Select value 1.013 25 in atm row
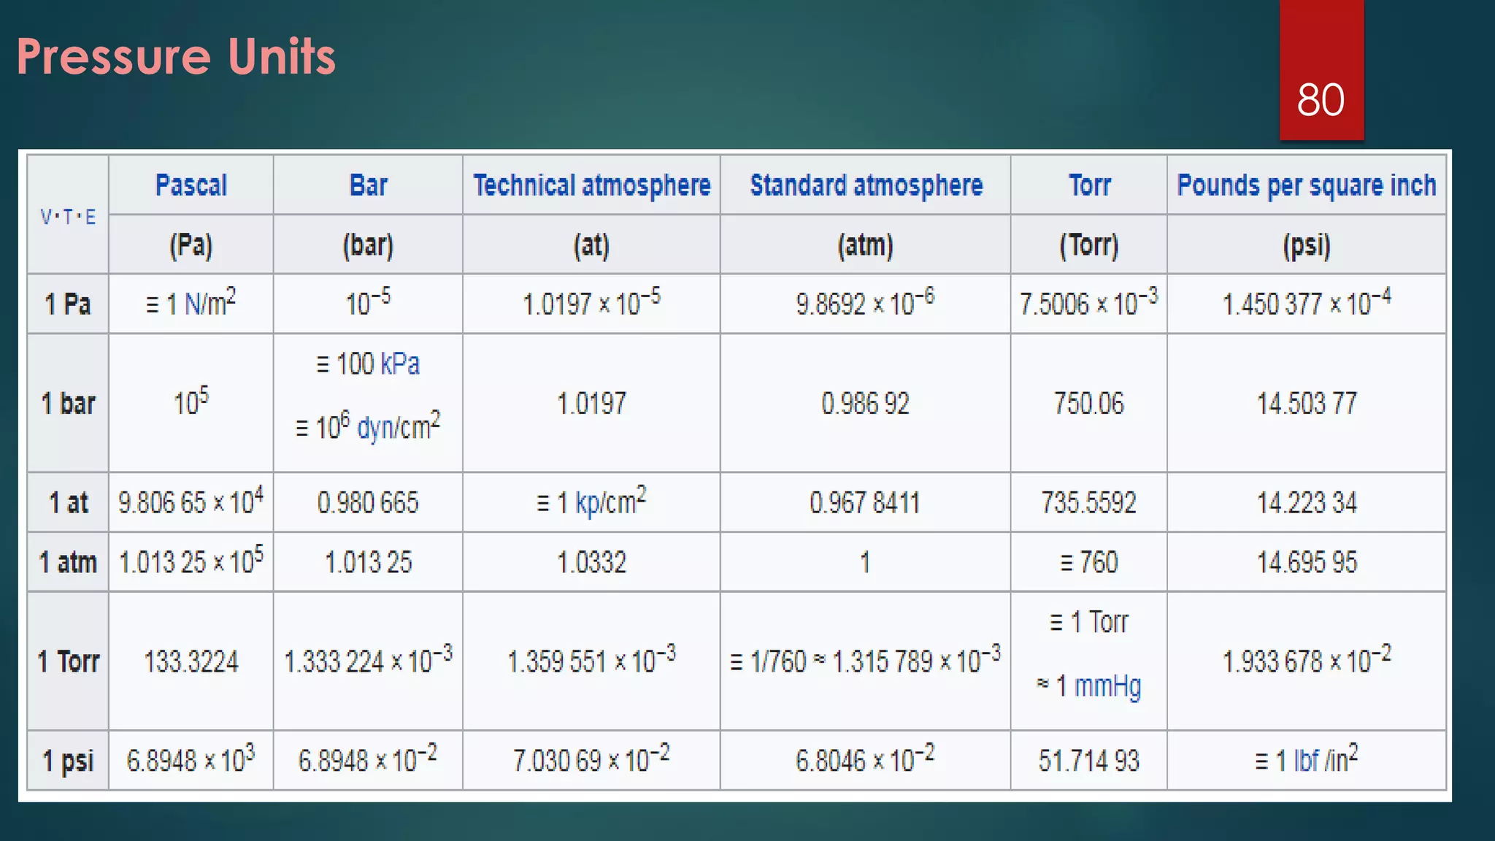 368,562
